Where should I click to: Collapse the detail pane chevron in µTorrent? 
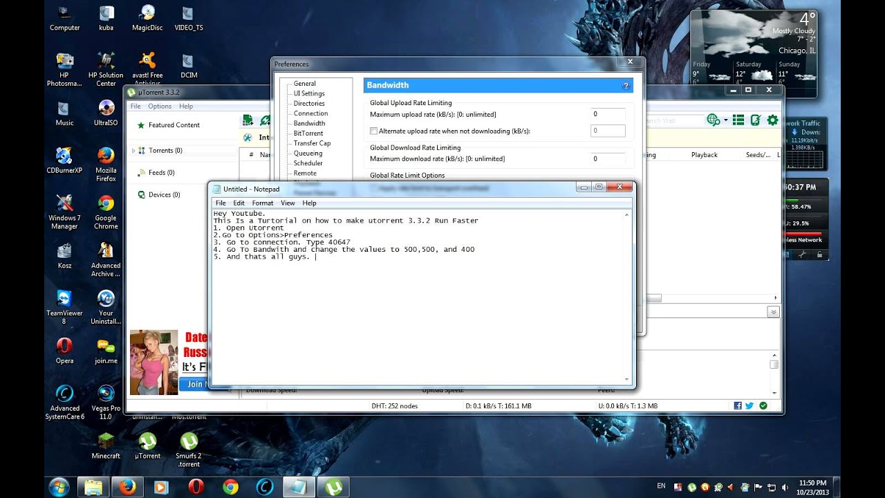[773, 312]
